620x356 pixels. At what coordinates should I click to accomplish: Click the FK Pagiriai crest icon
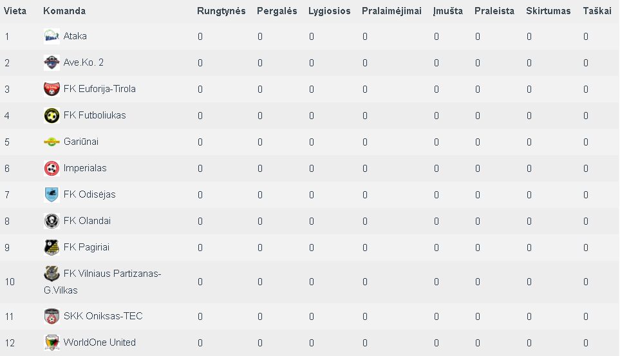[52, 247]
